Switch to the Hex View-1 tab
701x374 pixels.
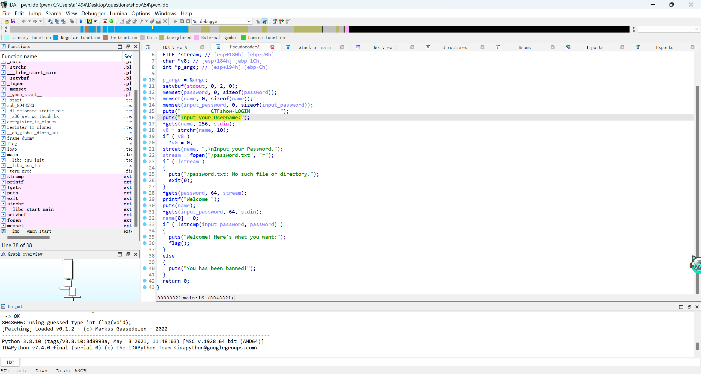[x=384, y=47]
